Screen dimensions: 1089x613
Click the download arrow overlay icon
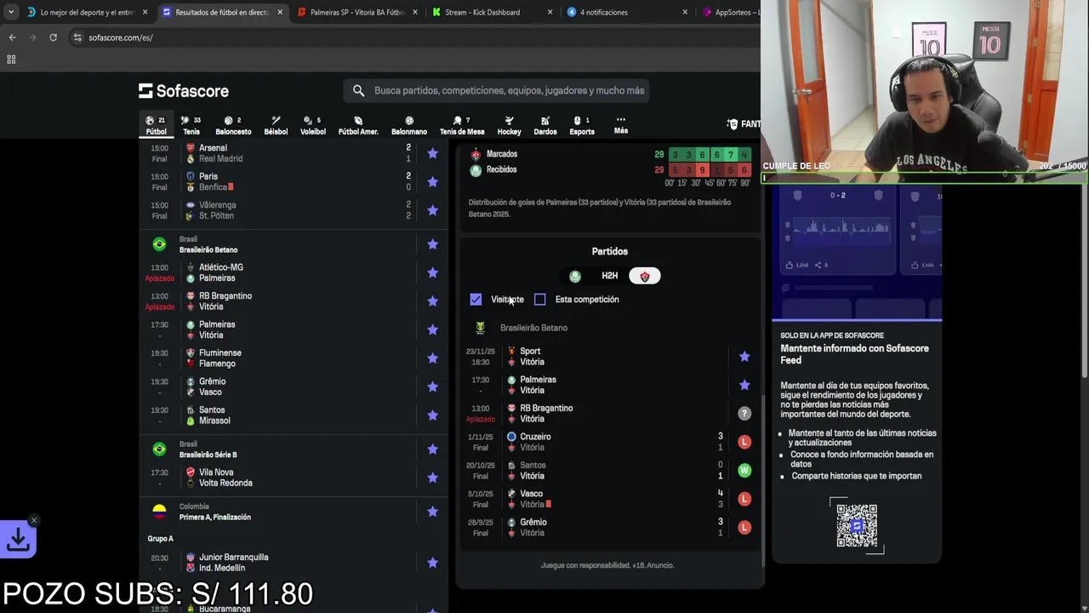pos(18,538)
